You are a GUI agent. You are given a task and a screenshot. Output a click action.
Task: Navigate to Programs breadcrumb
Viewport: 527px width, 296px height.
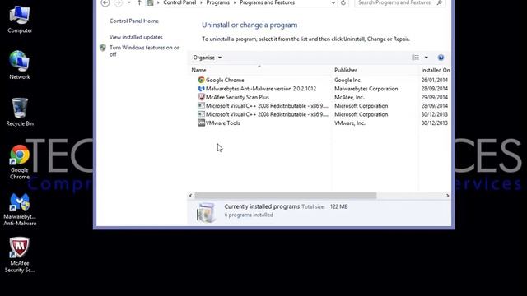tap(217, 2)
